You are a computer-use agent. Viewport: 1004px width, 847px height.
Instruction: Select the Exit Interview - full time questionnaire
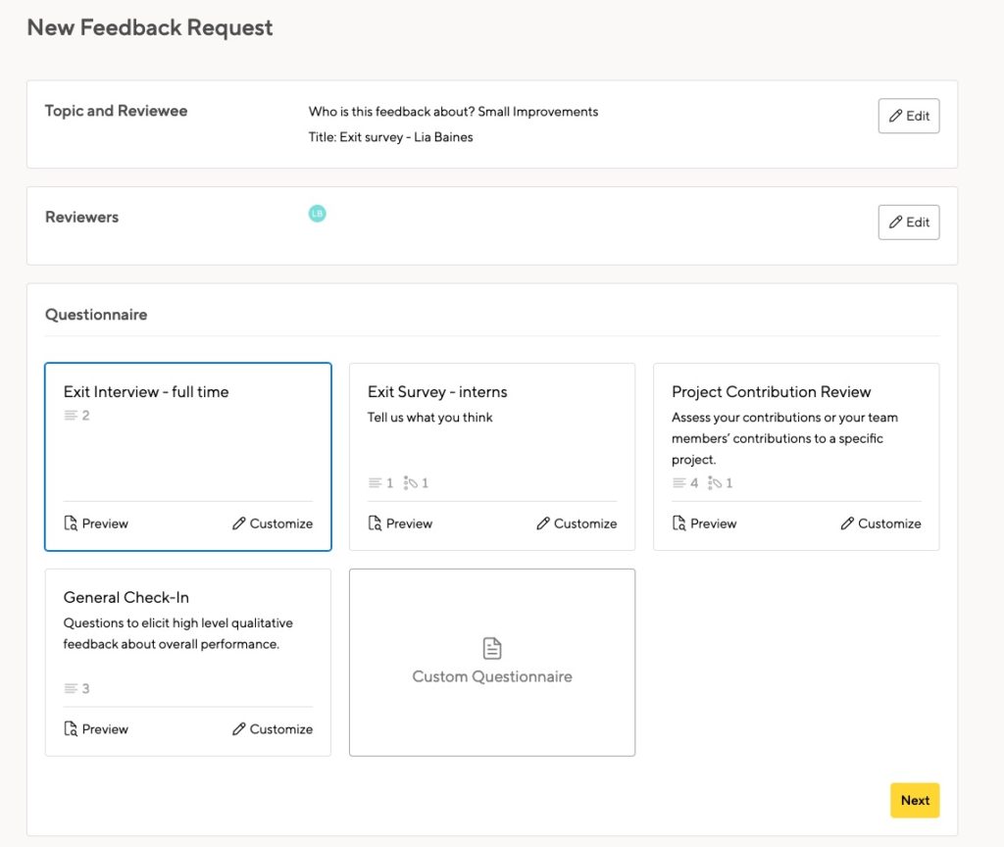coord(146,392)
